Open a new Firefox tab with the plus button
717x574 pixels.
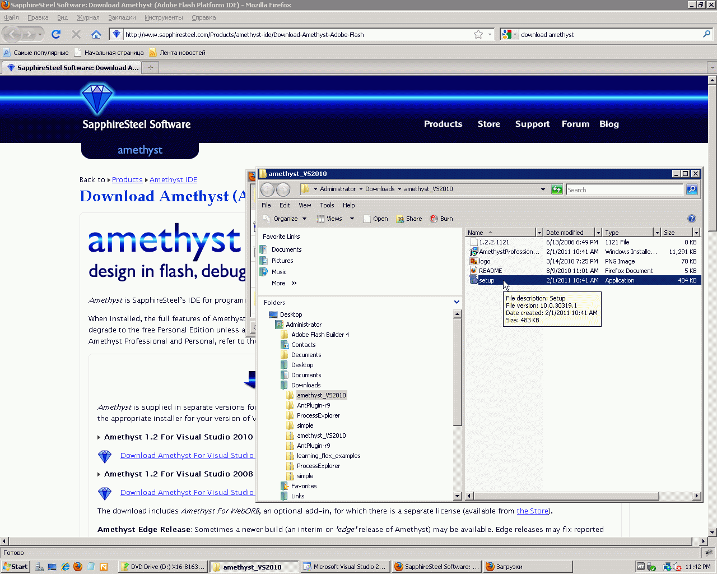pos(150,68)
